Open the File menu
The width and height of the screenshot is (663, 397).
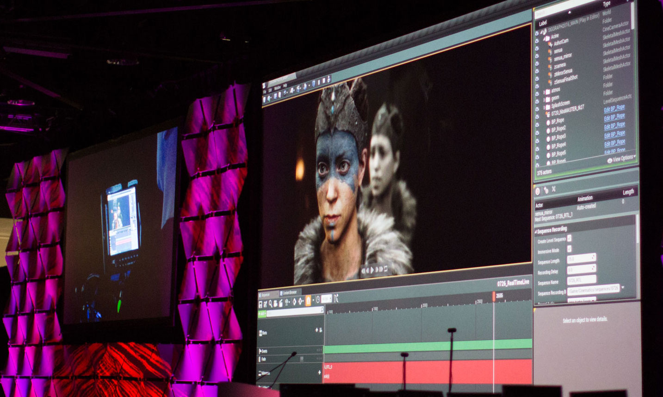click(265, 92)
